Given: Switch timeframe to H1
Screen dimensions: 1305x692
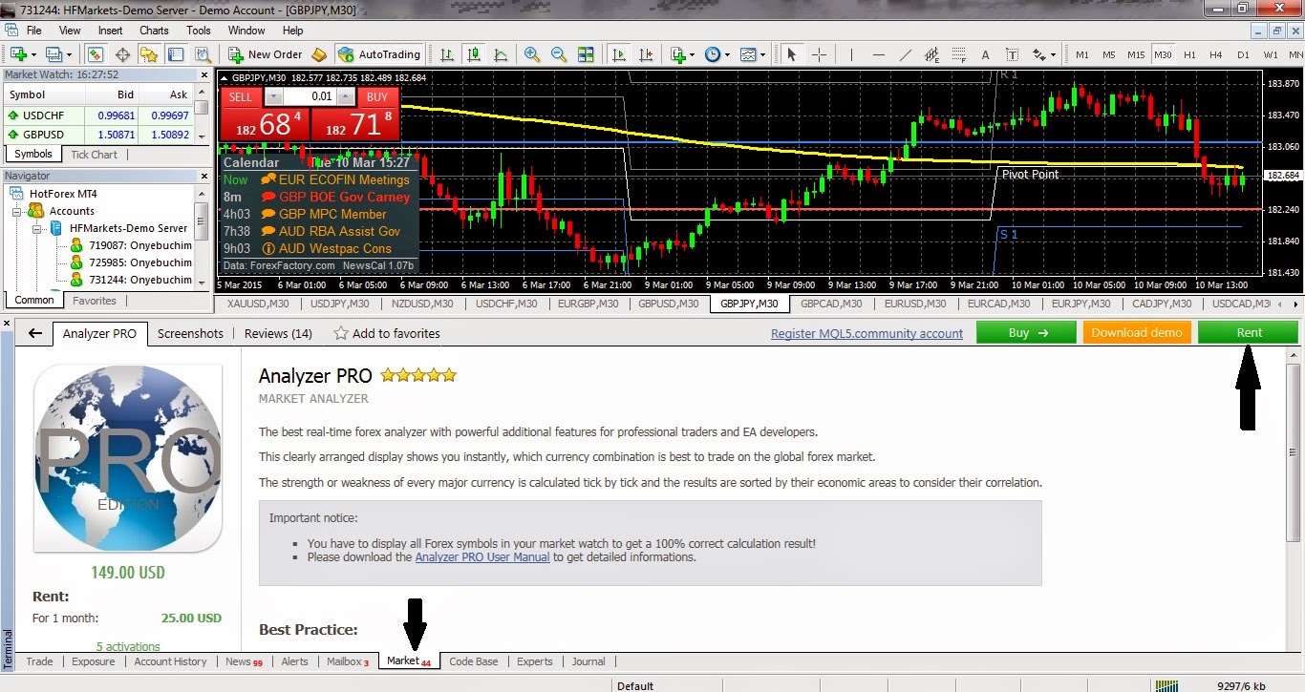Looking at the screenshot, I should tap(1189, 54).
